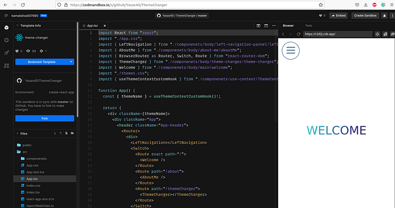
Task: Click the preview browser back arrow
Action: click(283, 34)
